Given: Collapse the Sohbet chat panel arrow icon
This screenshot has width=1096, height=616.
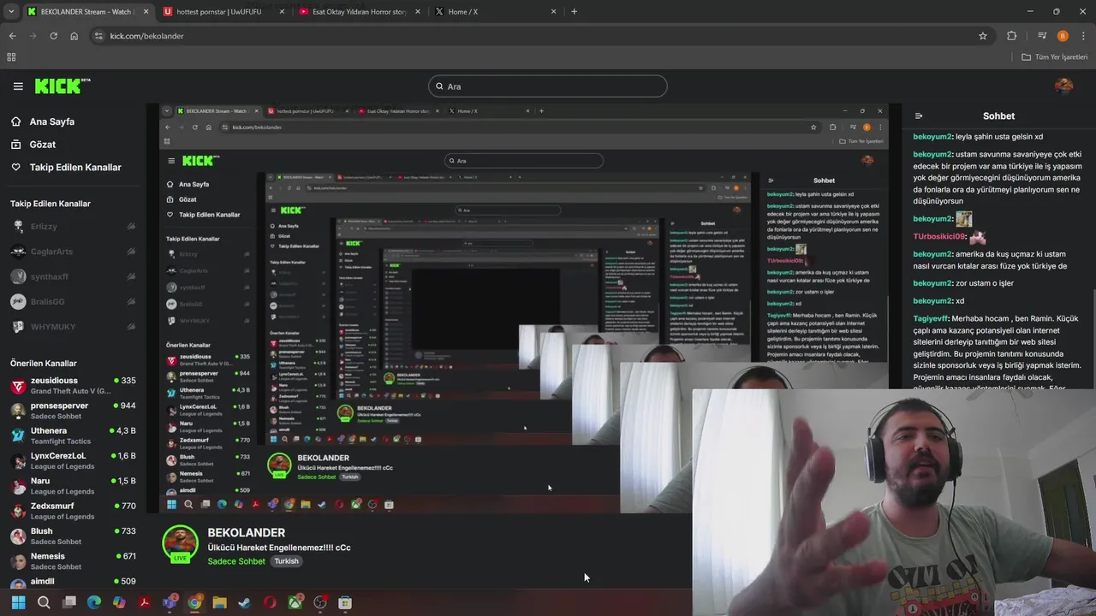Looking at the screenshot, I should coord(919,115).
